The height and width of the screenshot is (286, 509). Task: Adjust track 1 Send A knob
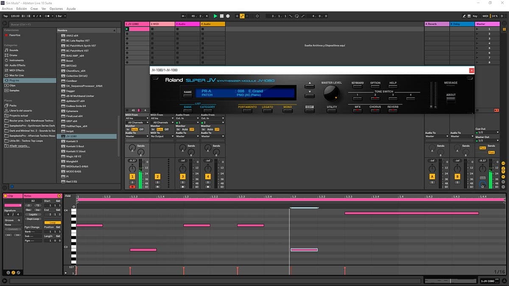pyautogui.click(x=132, y=147)
